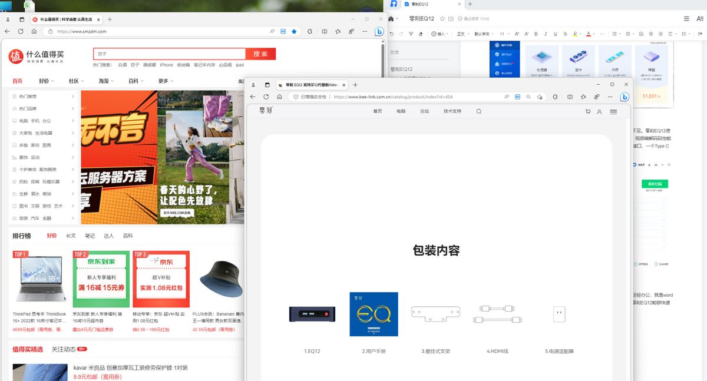Click the smzdm search input field
This screenshot has height=381, width=707.
click(x=169, y=54)
